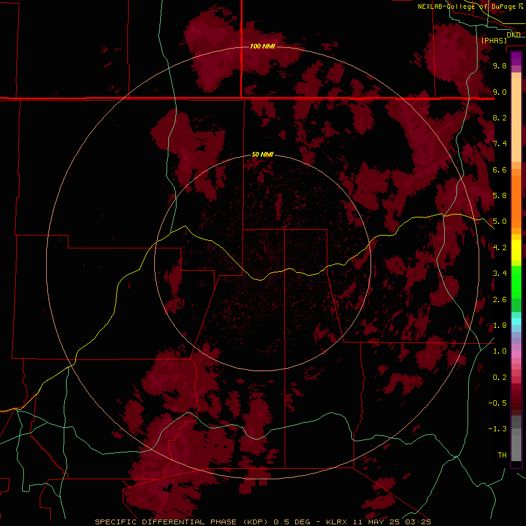Viewport: 526px width, 526px height.
Task: Click the KLRX station identifier in caption
Action: coord(337,522)
